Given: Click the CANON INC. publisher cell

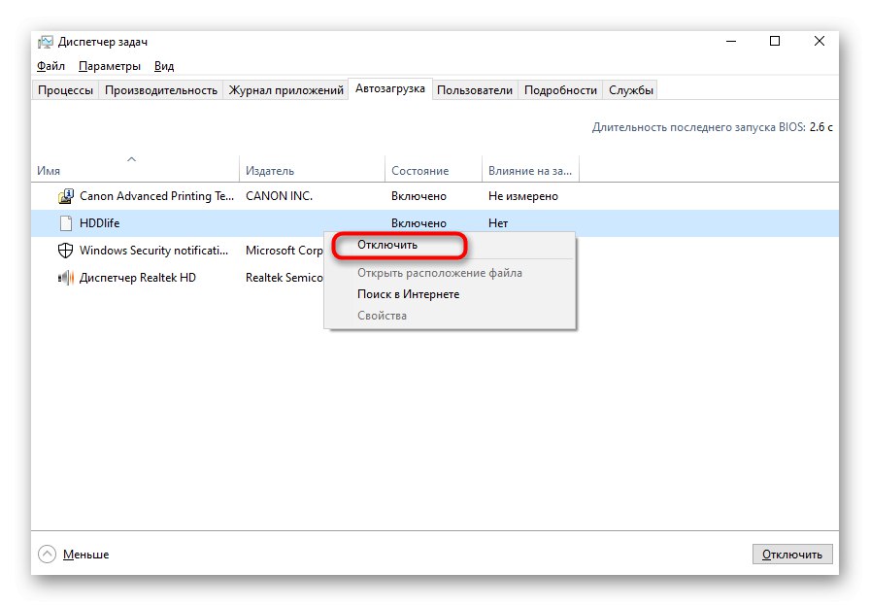Looking at the screenshot, I should coord(279,196).
